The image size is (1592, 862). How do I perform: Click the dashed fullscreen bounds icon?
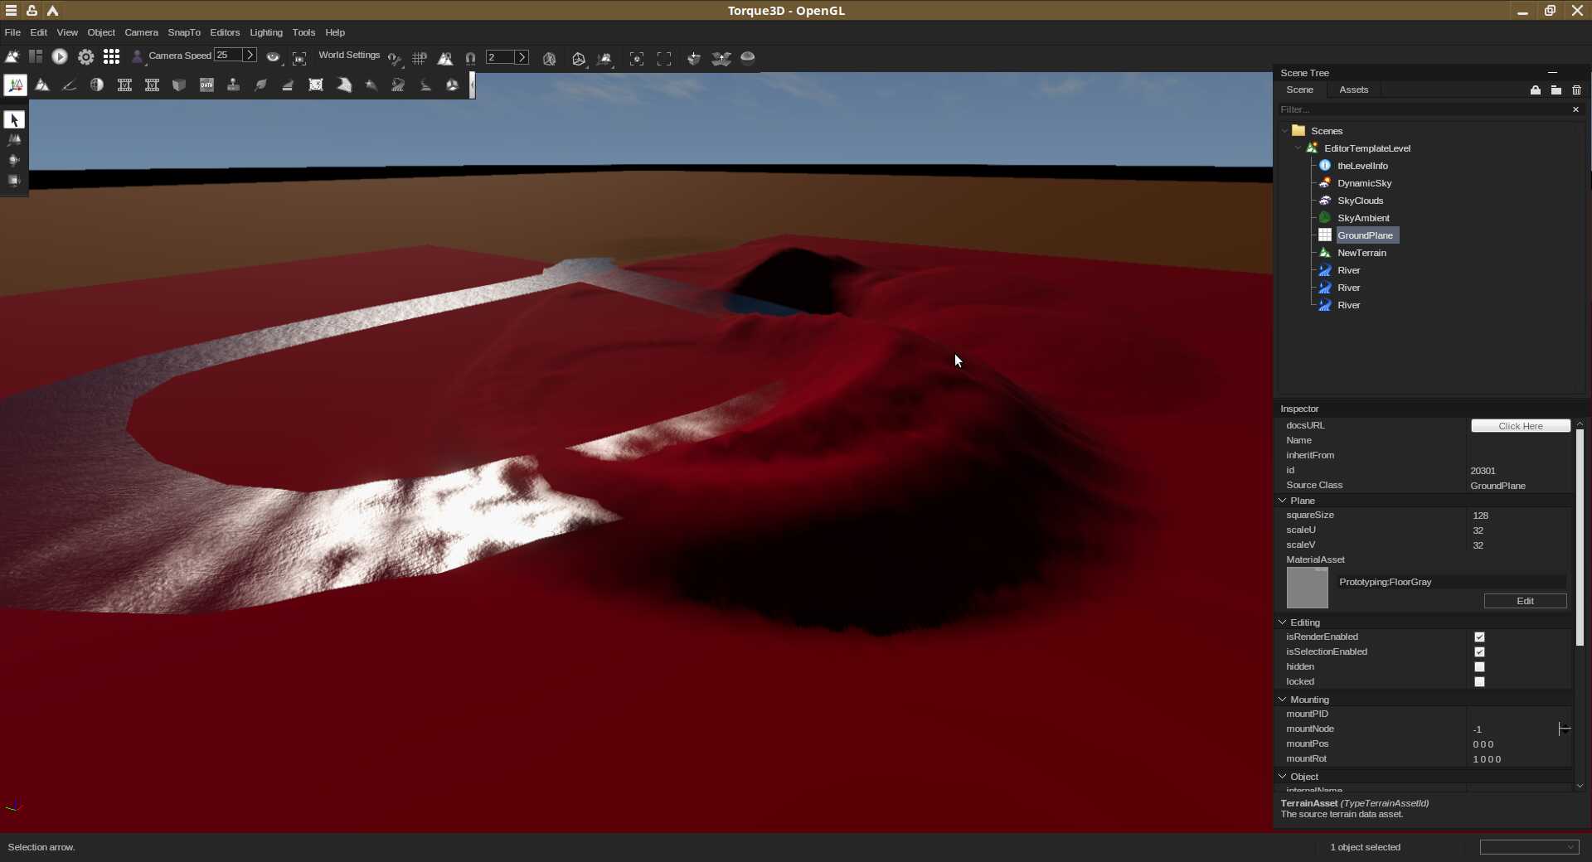[664, 58]
